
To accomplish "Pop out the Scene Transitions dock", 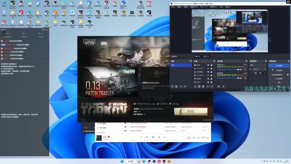I will [x=266, y=61].
